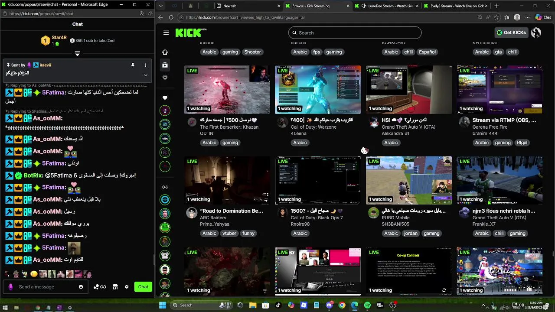The image size is (555, 312).
Task: Open the Browse icon in Kick sidebar
Action: click(165, 65)
